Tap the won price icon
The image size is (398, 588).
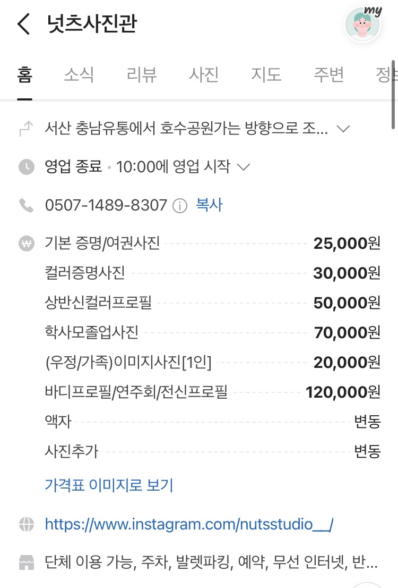pos(26,243)
